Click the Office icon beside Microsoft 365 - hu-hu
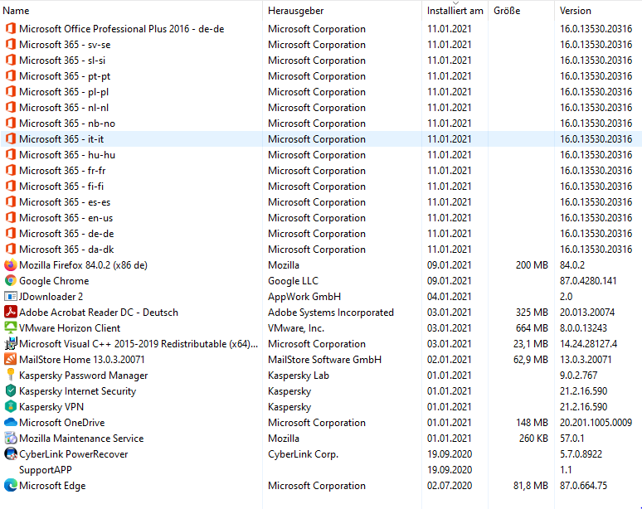The image size is (642, 509). (11, 155)
